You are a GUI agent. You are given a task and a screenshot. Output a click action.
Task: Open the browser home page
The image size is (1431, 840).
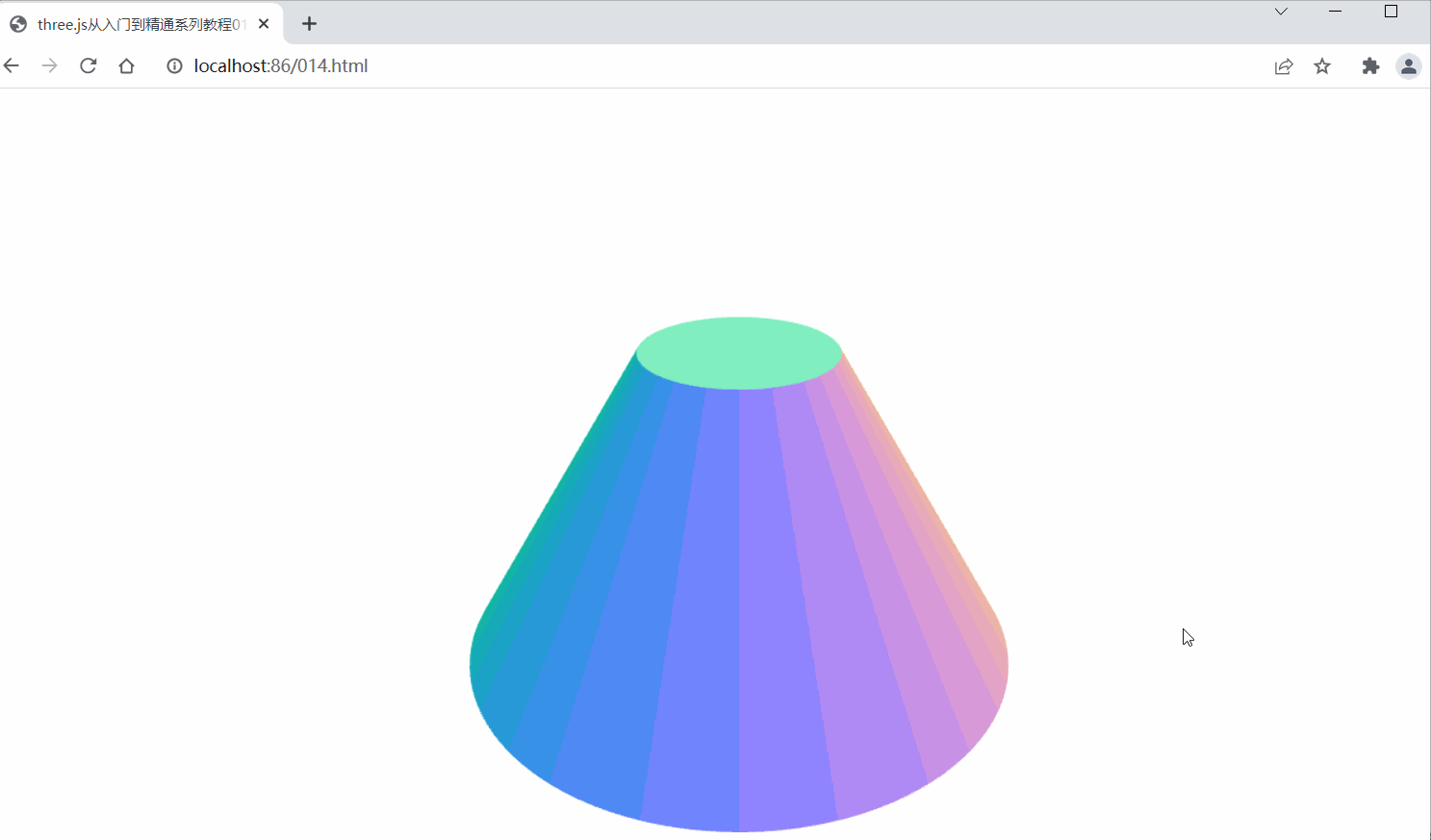pyautogui.click(x=126, y=65)
